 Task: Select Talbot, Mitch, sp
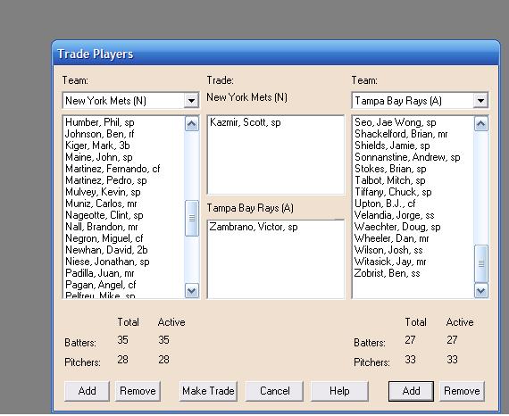pos(389,180)
